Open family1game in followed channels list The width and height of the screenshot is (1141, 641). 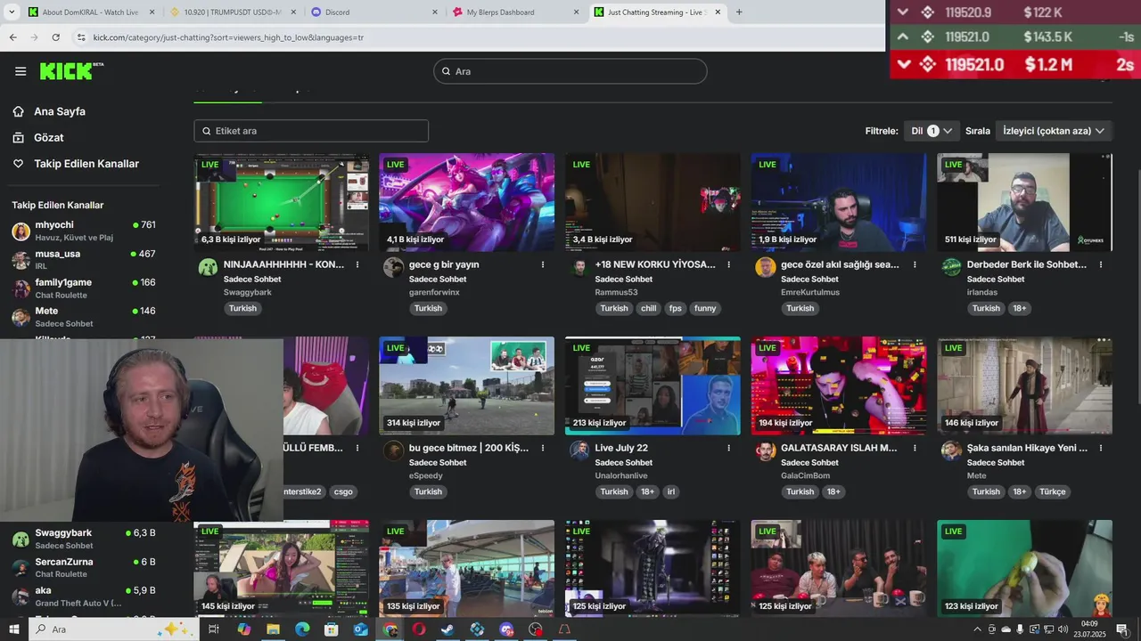(84, 288)
